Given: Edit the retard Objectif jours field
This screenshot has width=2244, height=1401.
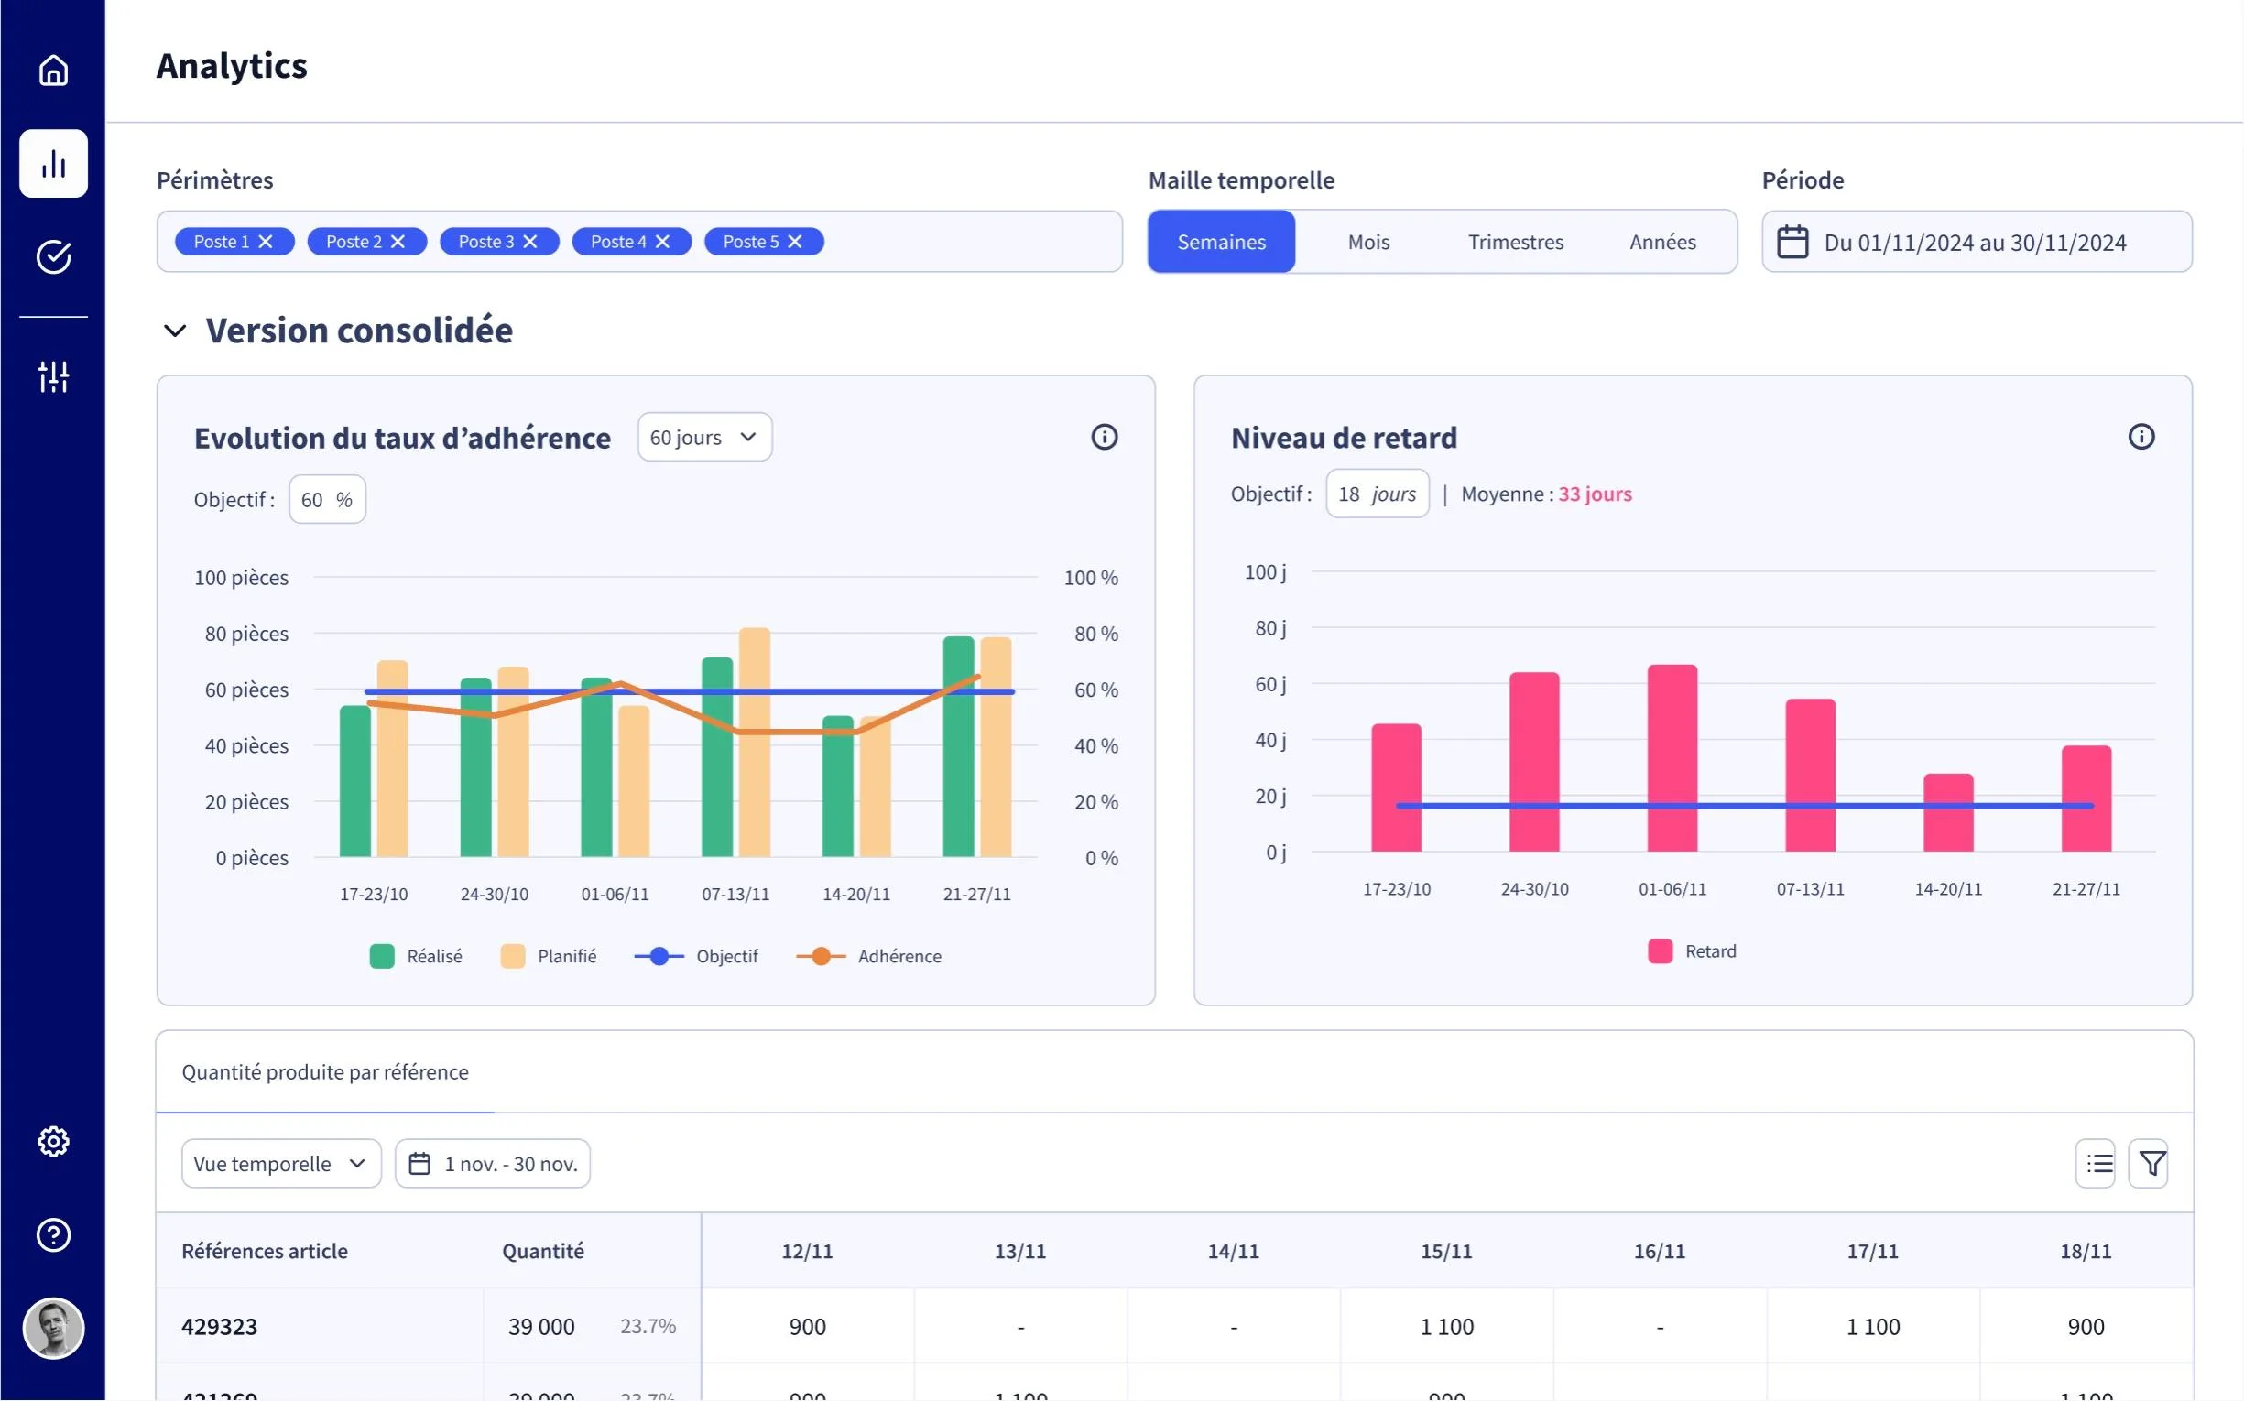Looking at the screenshot, I should (1378, 494).
